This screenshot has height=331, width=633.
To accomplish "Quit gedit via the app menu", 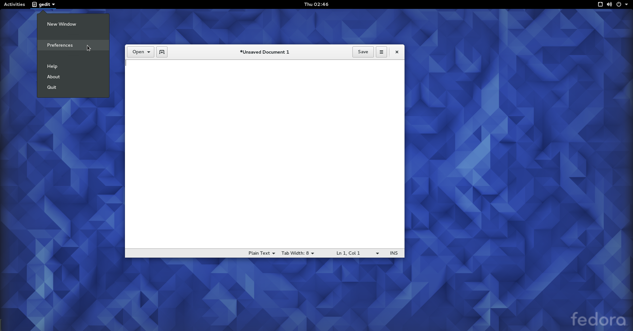I will [x=52, y=87].
